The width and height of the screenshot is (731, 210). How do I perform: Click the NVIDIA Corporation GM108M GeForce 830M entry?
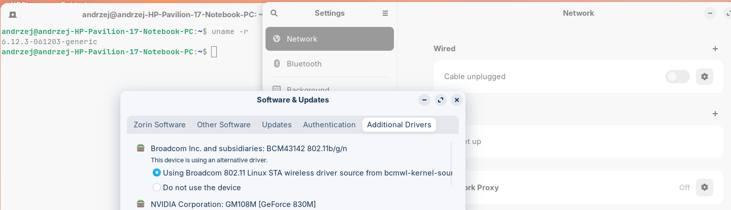[x=233, y=204]
